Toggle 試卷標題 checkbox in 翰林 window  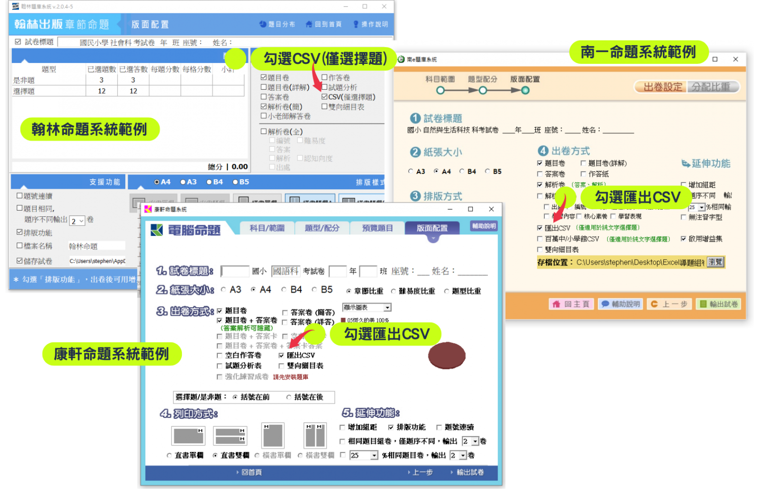(18, 42)
